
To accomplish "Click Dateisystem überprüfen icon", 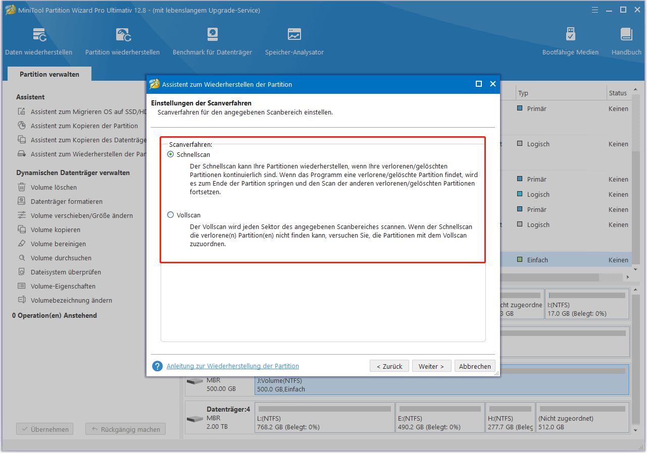I will (22, 272).
